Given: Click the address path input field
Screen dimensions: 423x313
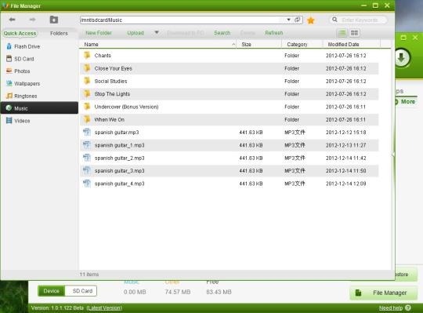Looking at the screenshot, I should click(182, 20).
